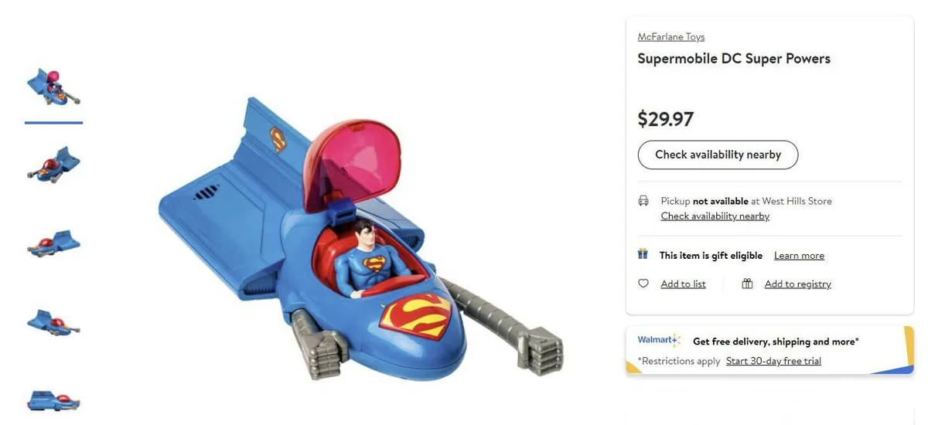Viewport: 928px width, 425px height.
Task: Select the second product thumbnail
Action: coord(53,165)
